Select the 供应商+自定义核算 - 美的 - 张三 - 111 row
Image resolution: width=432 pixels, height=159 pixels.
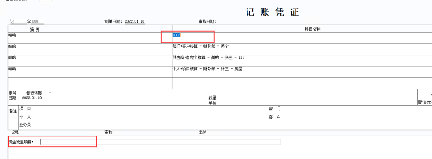click(208, 58)
